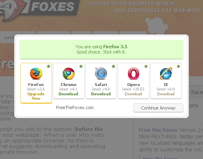Click the star icon on Chrome card
Screen dimensions: 203x159
(81, 66)
